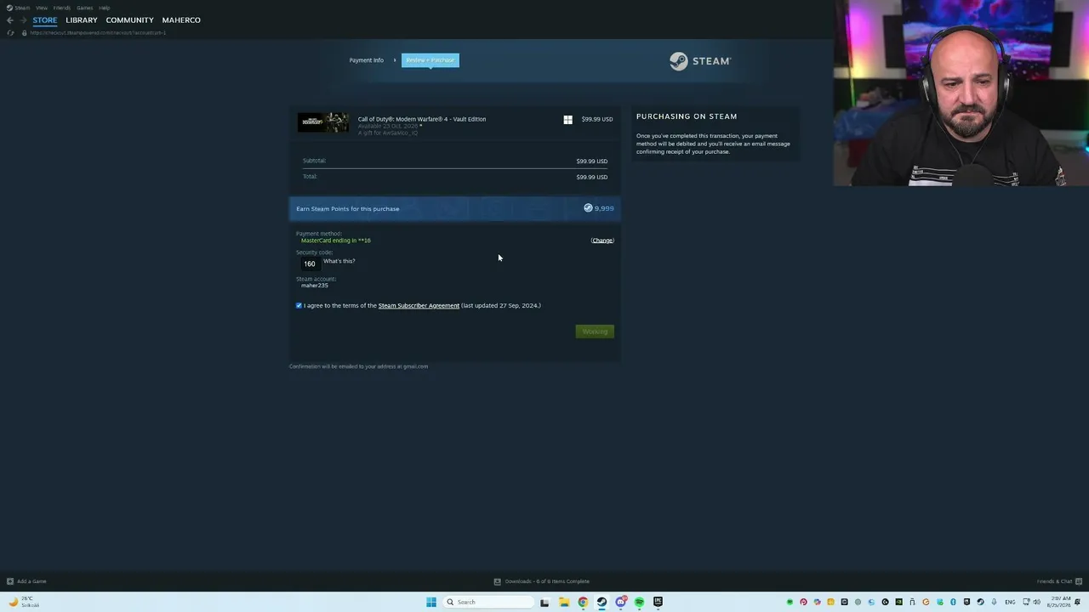Open the Friends & Chat panel
The image size is (1089, 612).
tap(1058, 581)
